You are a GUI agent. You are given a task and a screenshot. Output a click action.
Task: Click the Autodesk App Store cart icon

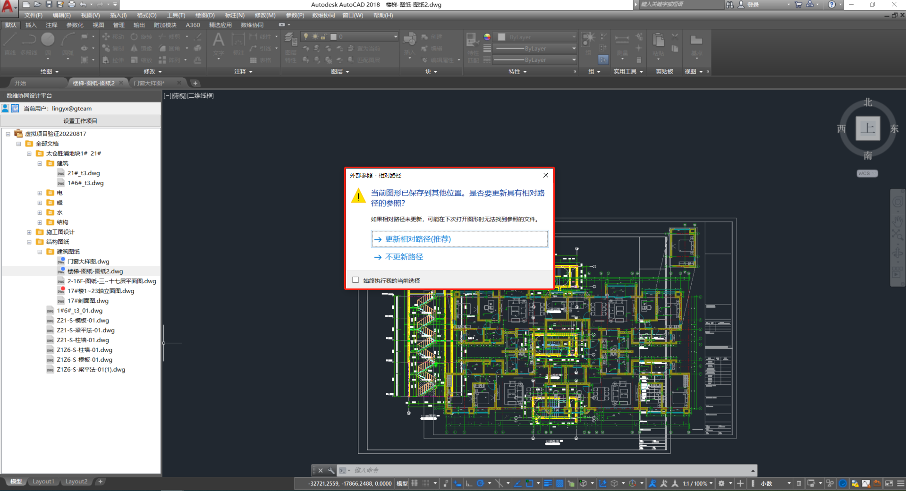[798, 4]
